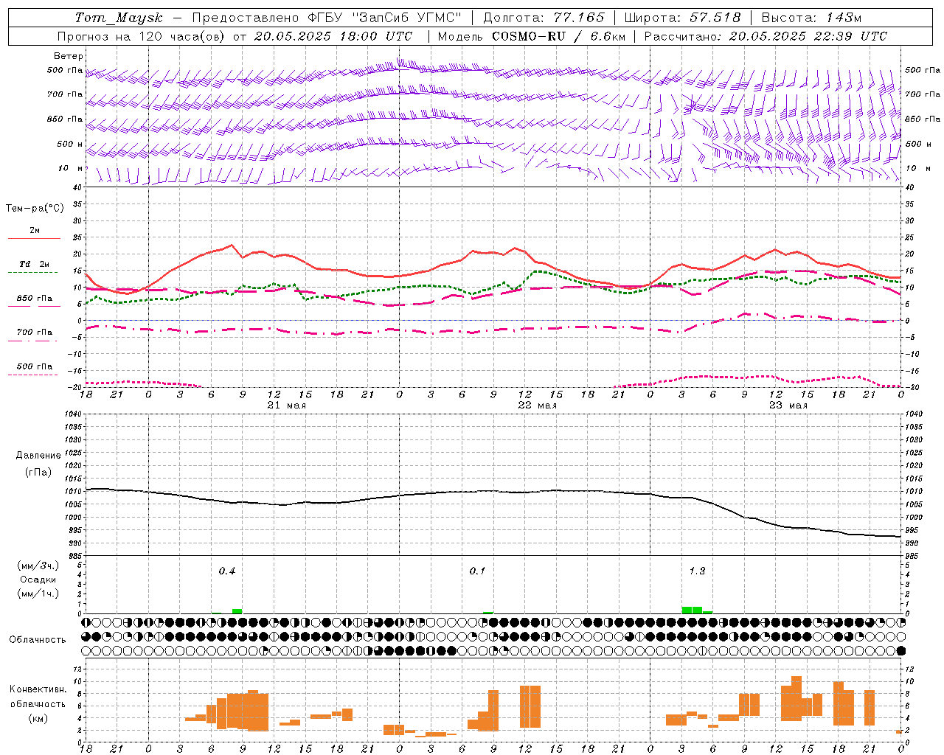Click the Давление panel label
This screenshot has height=755, width=944.
pyautogui.click(x=38, y=456)
